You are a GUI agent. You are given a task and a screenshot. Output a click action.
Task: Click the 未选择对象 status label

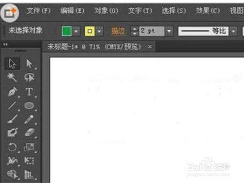[x=25, y=31]
